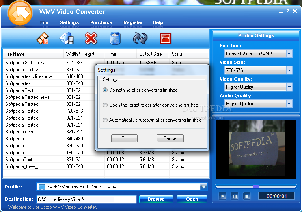Click the orange application logo icon
Screen dimensions: 302x212
click(x=20, y=13)
